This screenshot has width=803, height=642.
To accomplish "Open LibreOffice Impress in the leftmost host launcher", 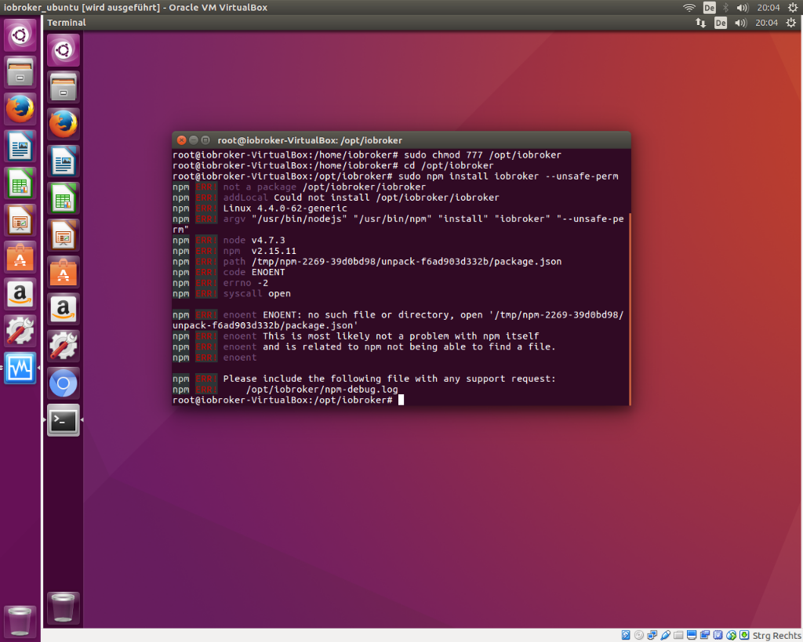I will coord(20,220).
